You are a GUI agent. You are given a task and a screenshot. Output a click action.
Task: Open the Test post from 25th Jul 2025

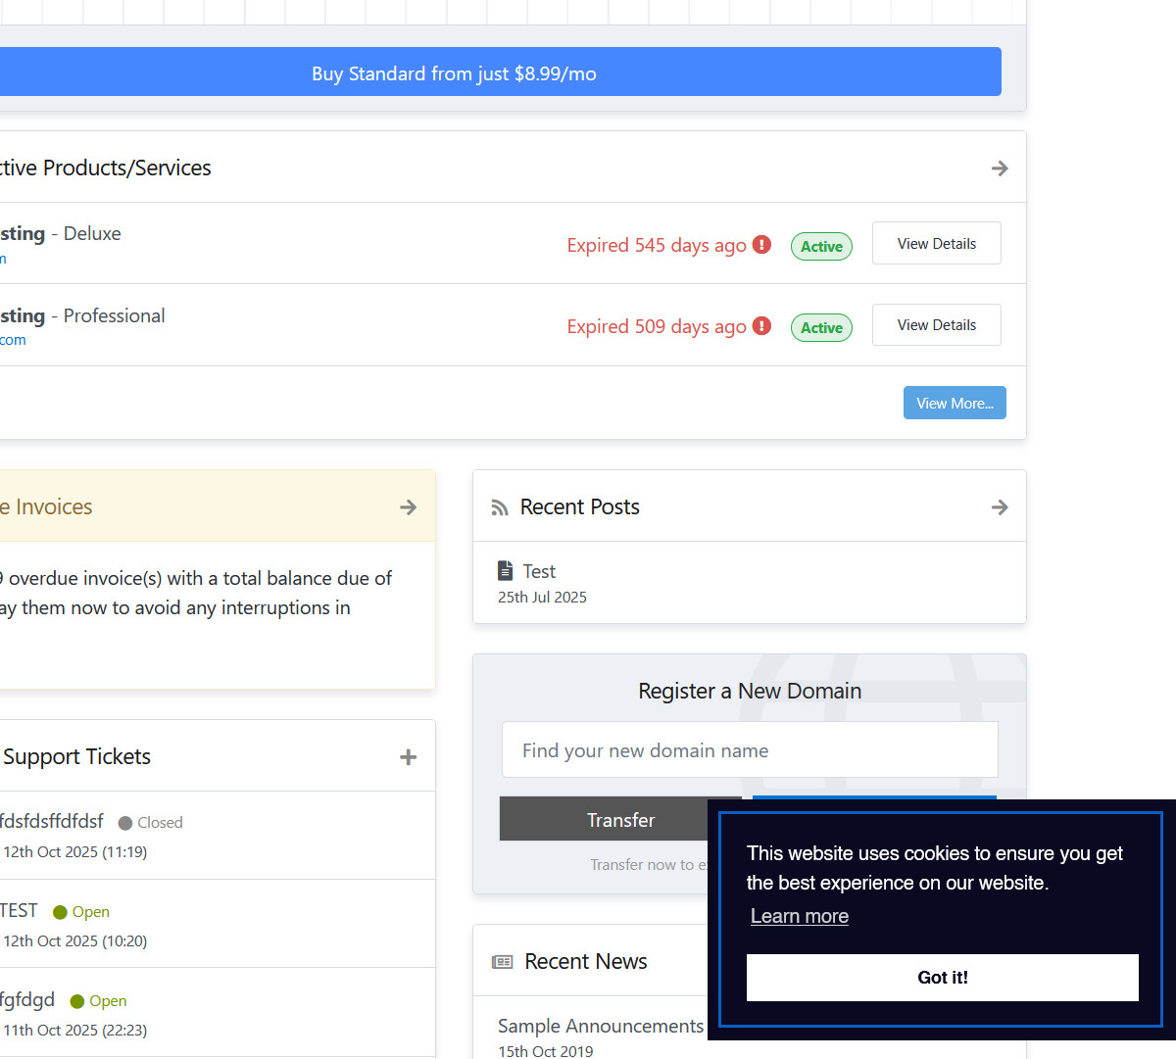[x=539, y=571]
